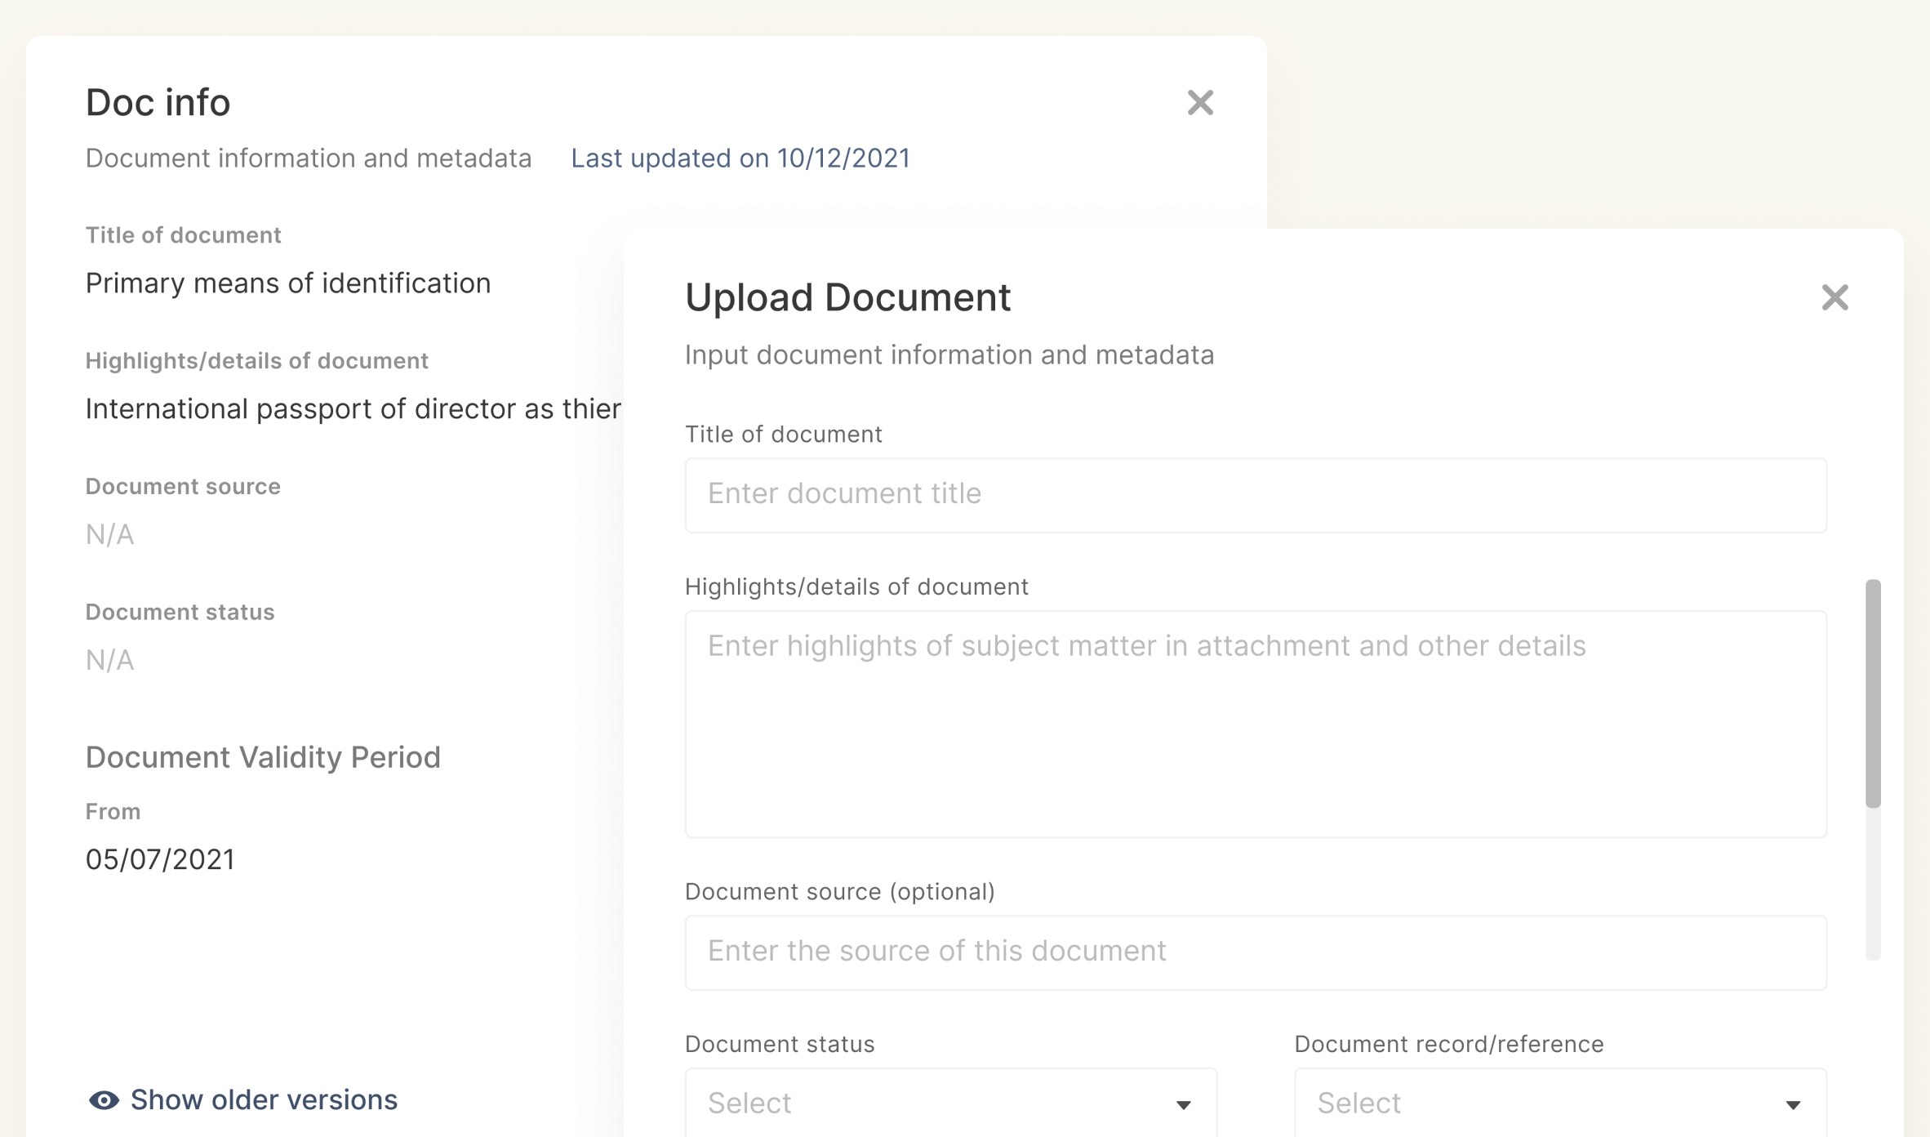
Task: Click the Primary means of identification title text
Action: pyautogui.click(x=288, y=283)
